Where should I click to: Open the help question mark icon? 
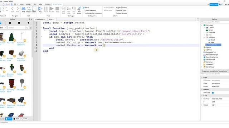[x=220, y=5]
